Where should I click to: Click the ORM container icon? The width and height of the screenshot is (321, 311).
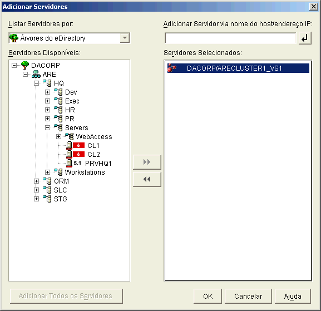click(x=47, y=181)
